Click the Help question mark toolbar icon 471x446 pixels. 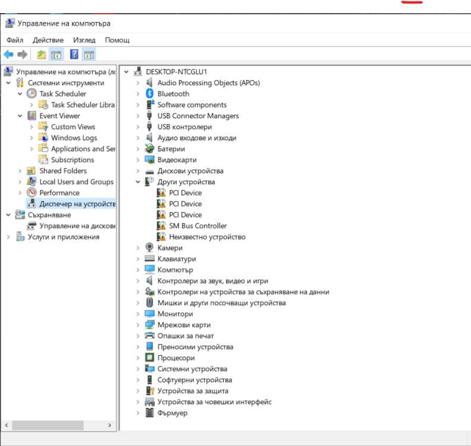[74, 54]
